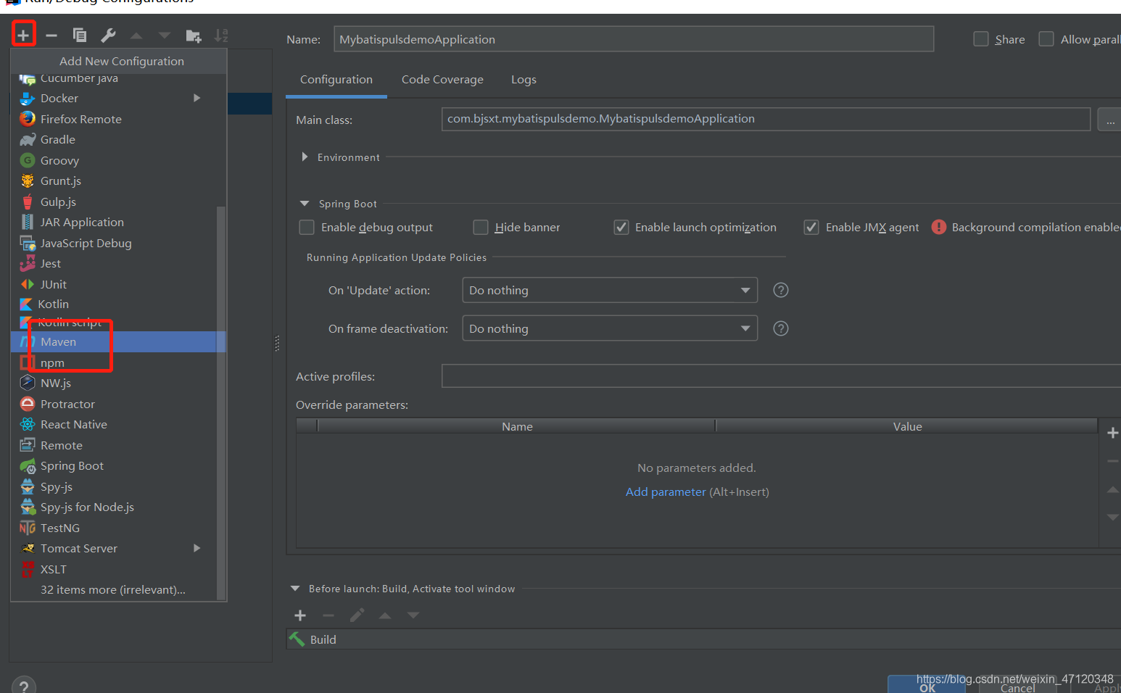This screenshot has width=1121, height=693.
Task: Select Spring Boot configuration type
Action: tap(118, 466)
